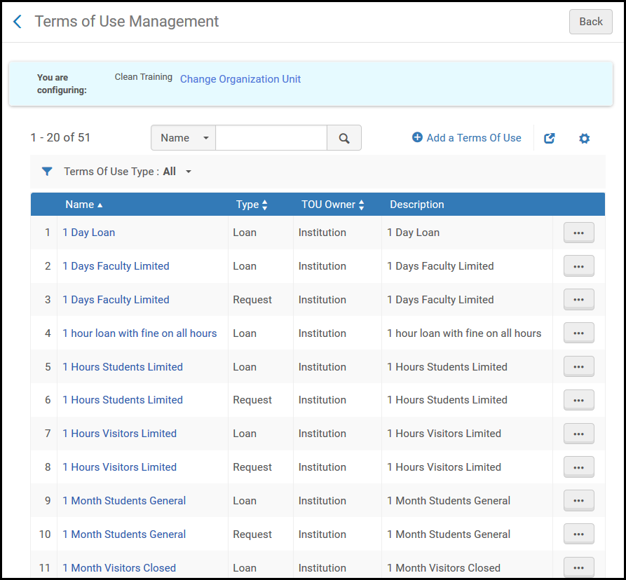The height and width of the screenshot is (580, 626).
Task: Click the blue filter funnel icon
Action: [47, 172]
